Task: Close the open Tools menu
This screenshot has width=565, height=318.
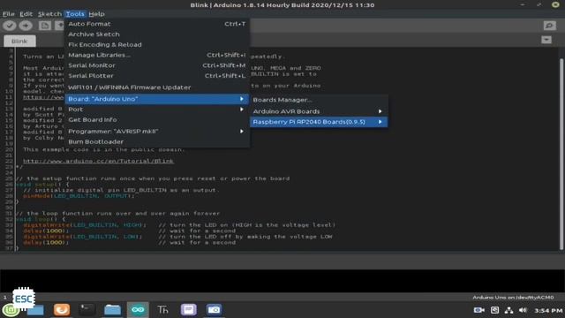Action: coord(75,14)
